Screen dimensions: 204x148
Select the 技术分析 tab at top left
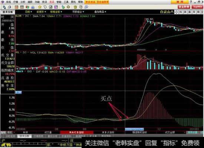click(x=8, y=12)
